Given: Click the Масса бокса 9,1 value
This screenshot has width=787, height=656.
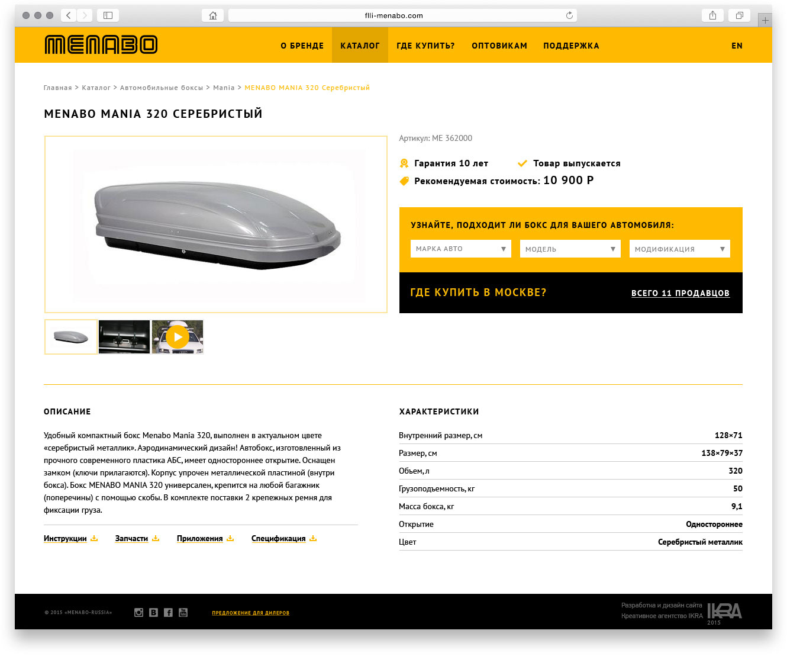Looking at the screenshot, I should [737, 506].
